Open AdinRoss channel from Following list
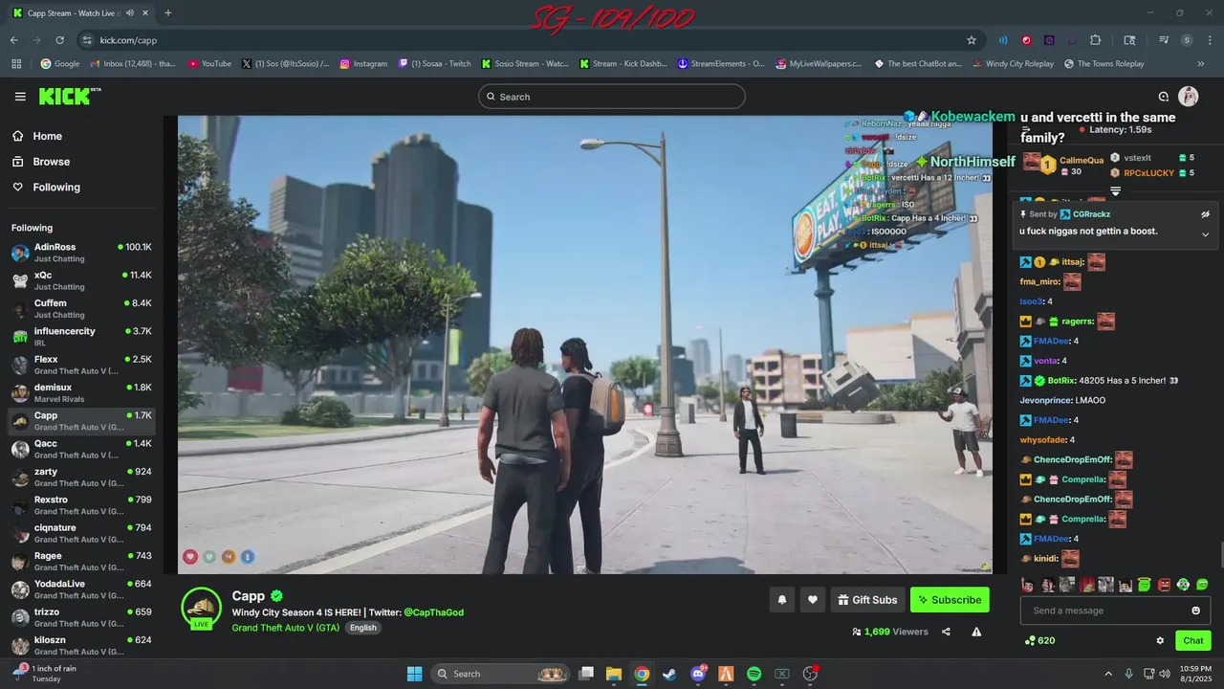 pyautogui.click(x=81, y=253)
